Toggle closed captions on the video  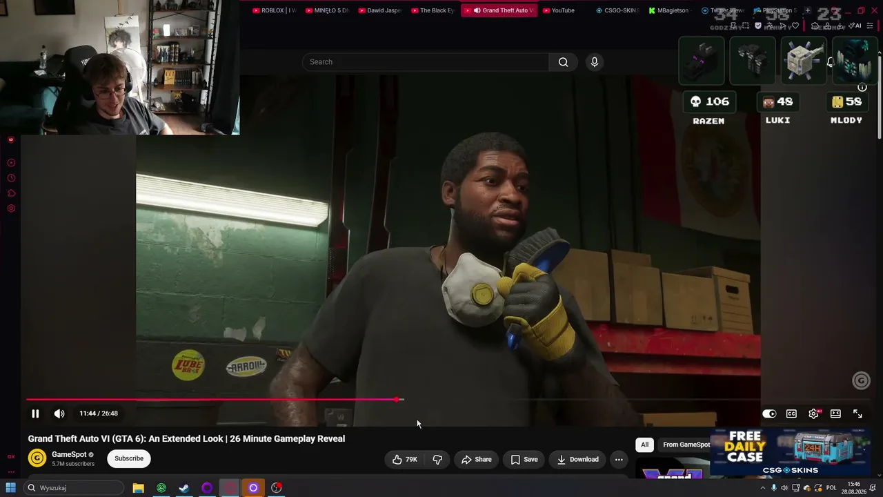click(791, 413)
